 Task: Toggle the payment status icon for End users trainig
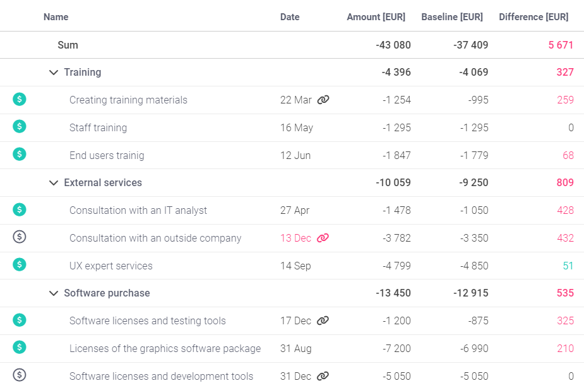[x=20, y=155]
